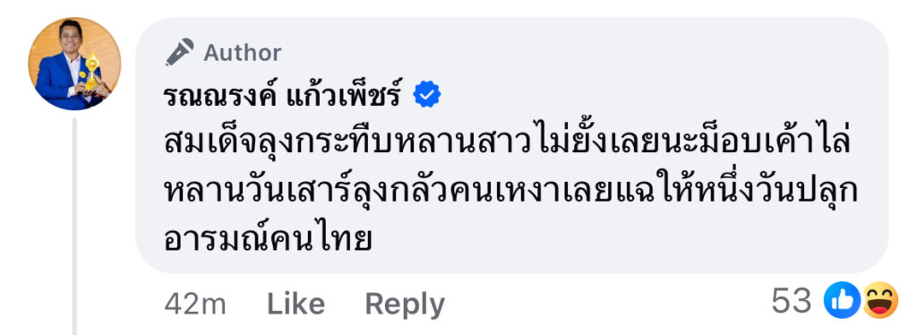Open profile name รณณรงค์ แก้วเพ็ชร์
The height and width of the screenshot is (335, 917).
point(282,96)
